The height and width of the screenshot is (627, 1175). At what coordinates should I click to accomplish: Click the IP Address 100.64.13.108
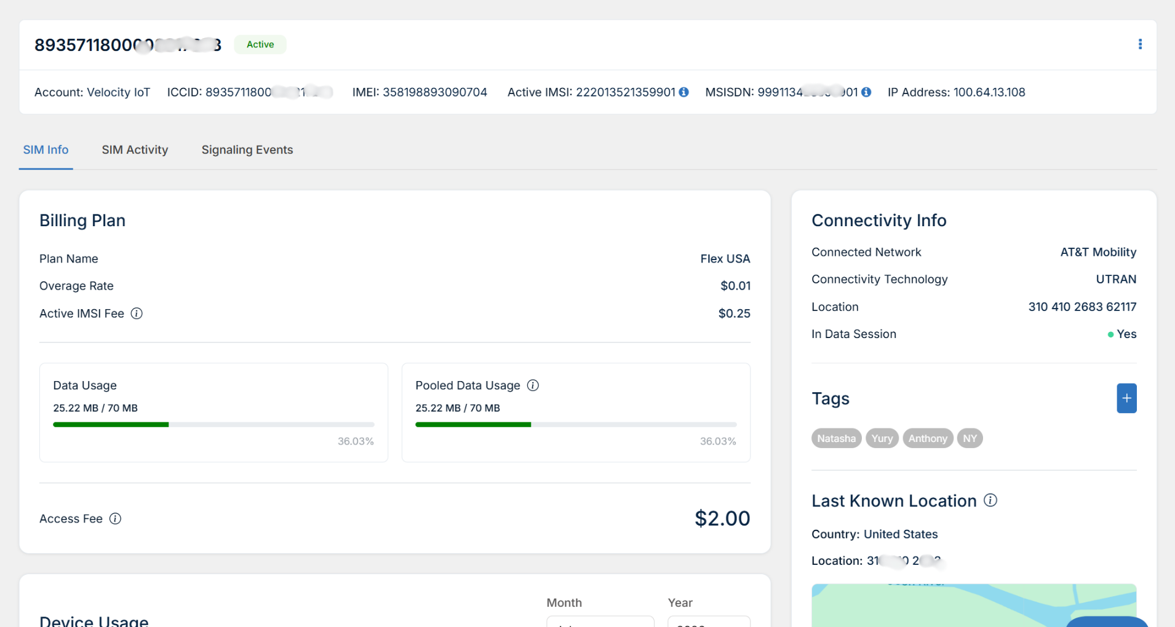[x=989, y=92]
